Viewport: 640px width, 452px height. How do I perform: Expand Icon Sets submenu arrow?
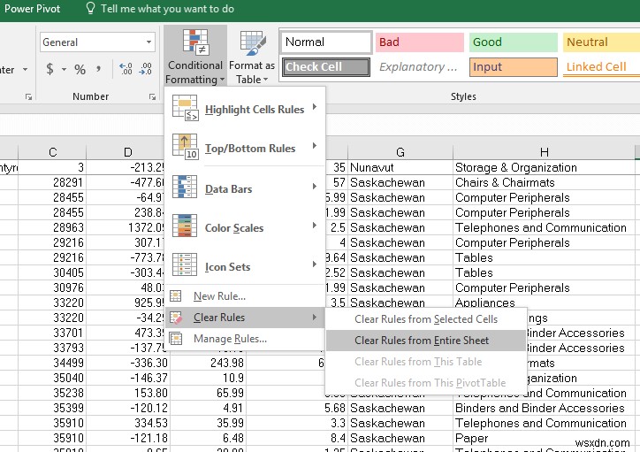(315, 264)
